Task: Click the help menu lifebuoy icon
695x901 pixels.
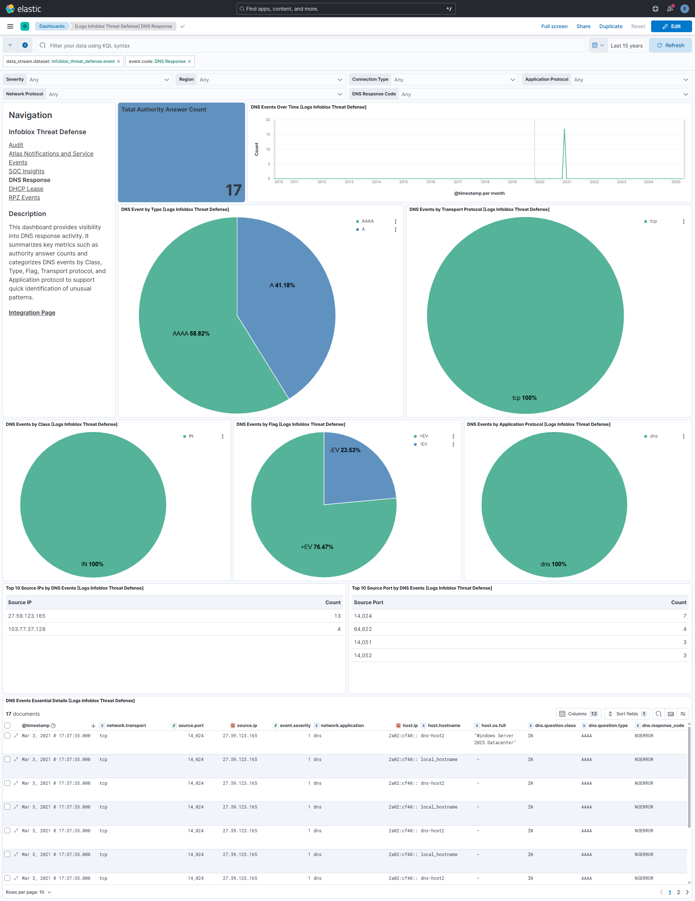Action: [x=655, y=9]
